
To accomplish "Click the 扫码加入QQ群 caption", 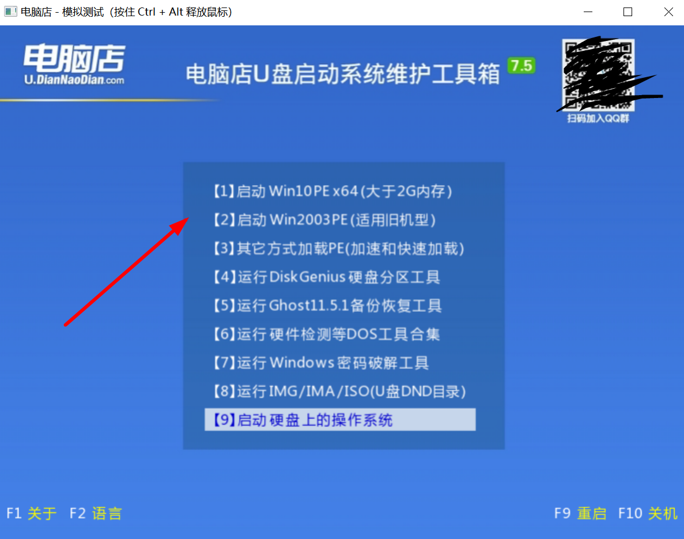I will pyautogui.click(x=598, y=118).
